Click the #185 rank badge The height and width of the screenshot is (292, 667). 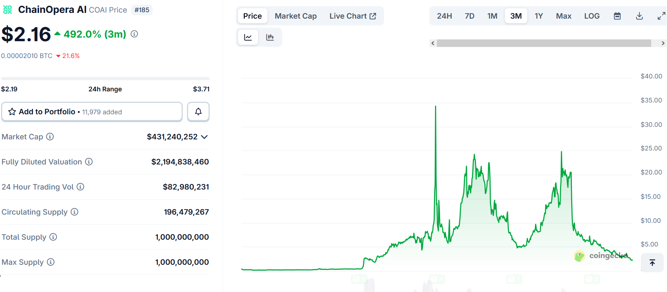pos(142,10)
